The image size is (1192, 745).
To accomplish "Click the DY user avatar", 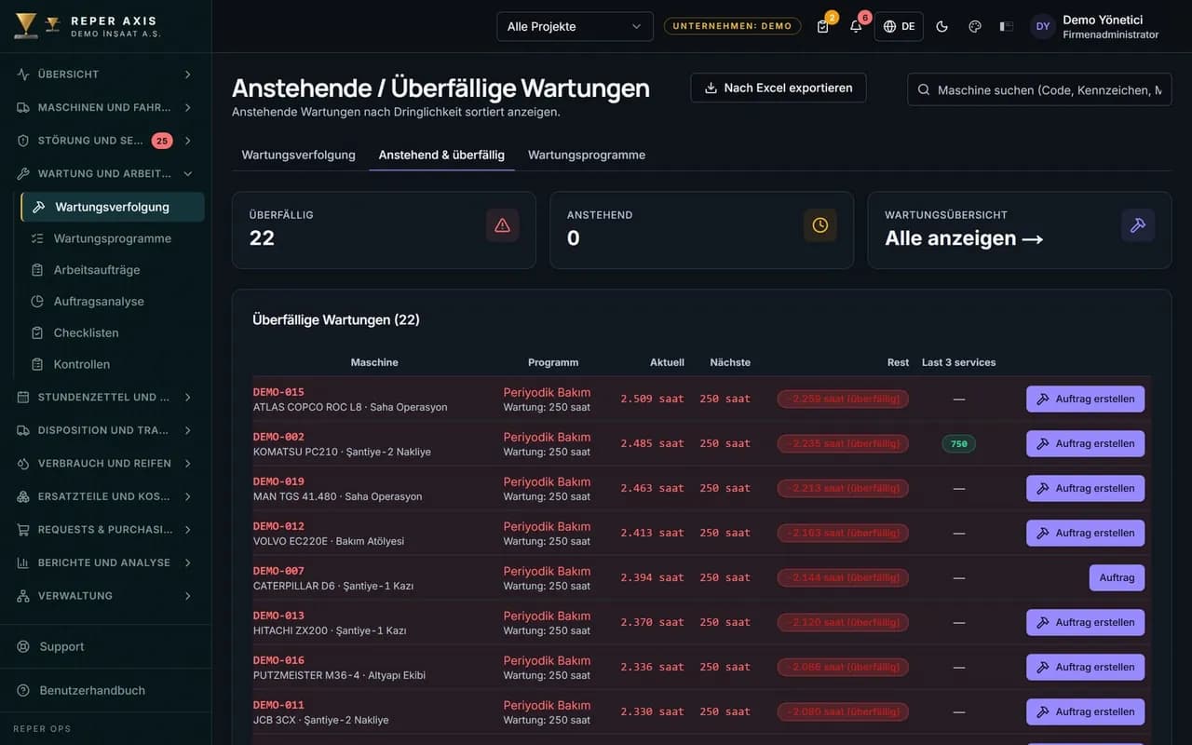I will [x=1043, y=26].
